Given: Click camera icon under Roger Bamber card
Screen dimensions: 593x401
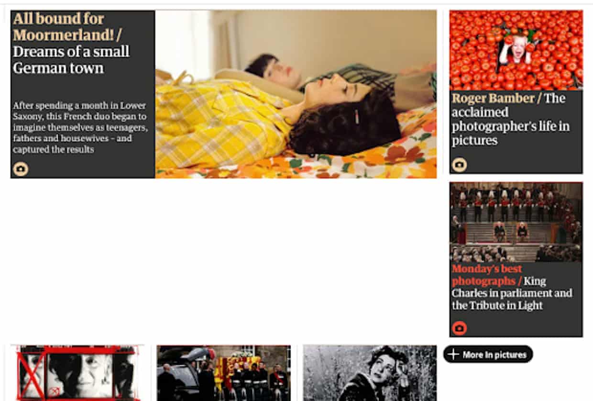Looking at the screenshot, I should 459,164.
